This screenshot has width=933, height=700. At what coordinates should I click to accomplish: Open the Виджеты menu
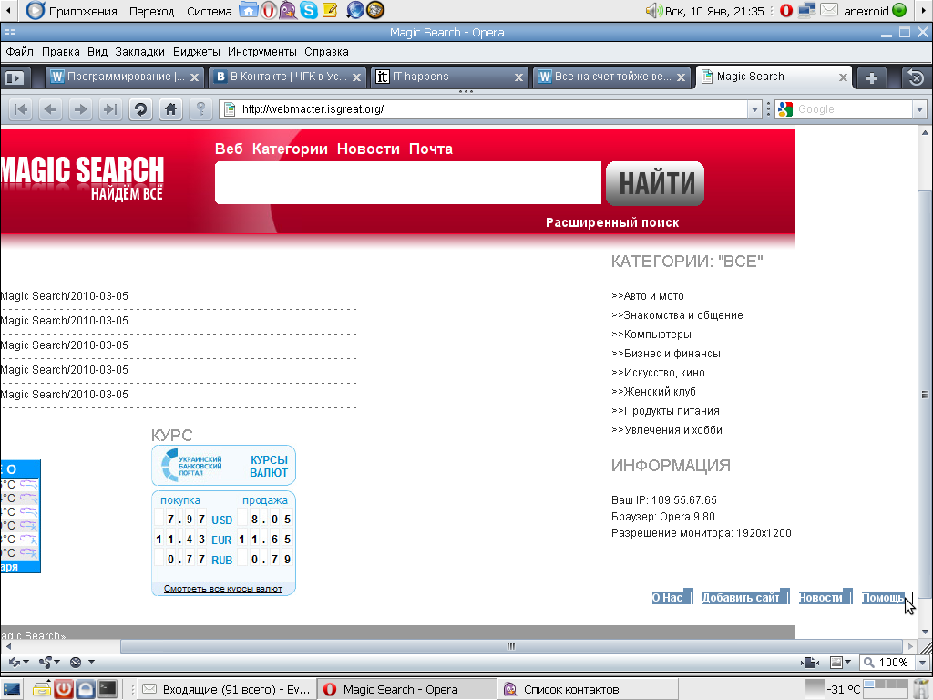197,52
